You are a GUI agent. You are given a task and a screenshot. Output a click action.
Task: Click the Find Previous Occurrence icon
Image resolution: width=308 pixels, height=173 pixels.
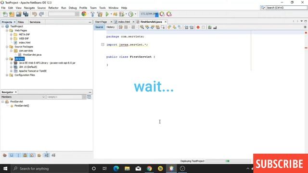click(x=147, y=27)
